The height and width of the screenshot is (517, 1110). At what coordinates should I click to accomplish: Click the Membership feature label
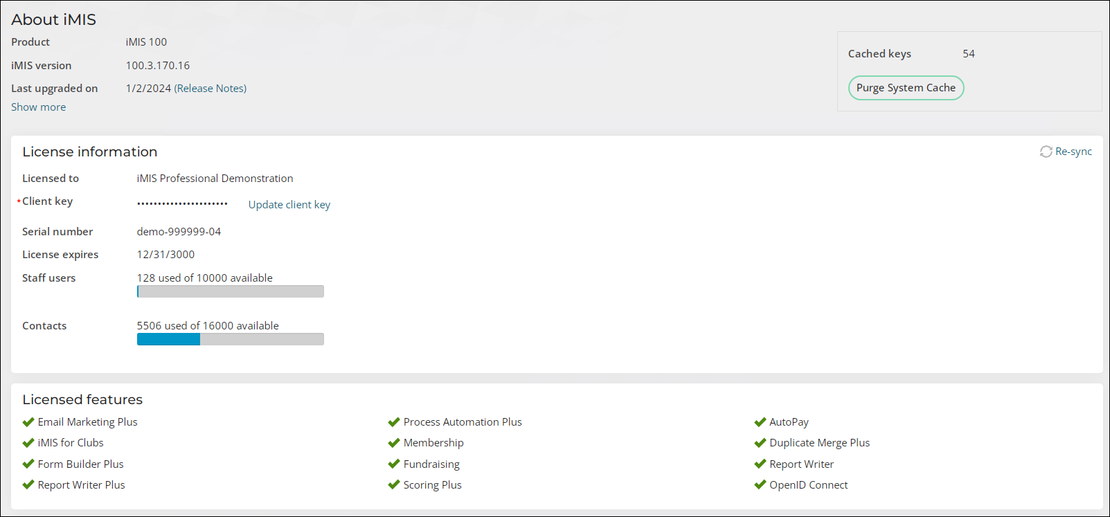pyautogui.click(x=433, y=443)
